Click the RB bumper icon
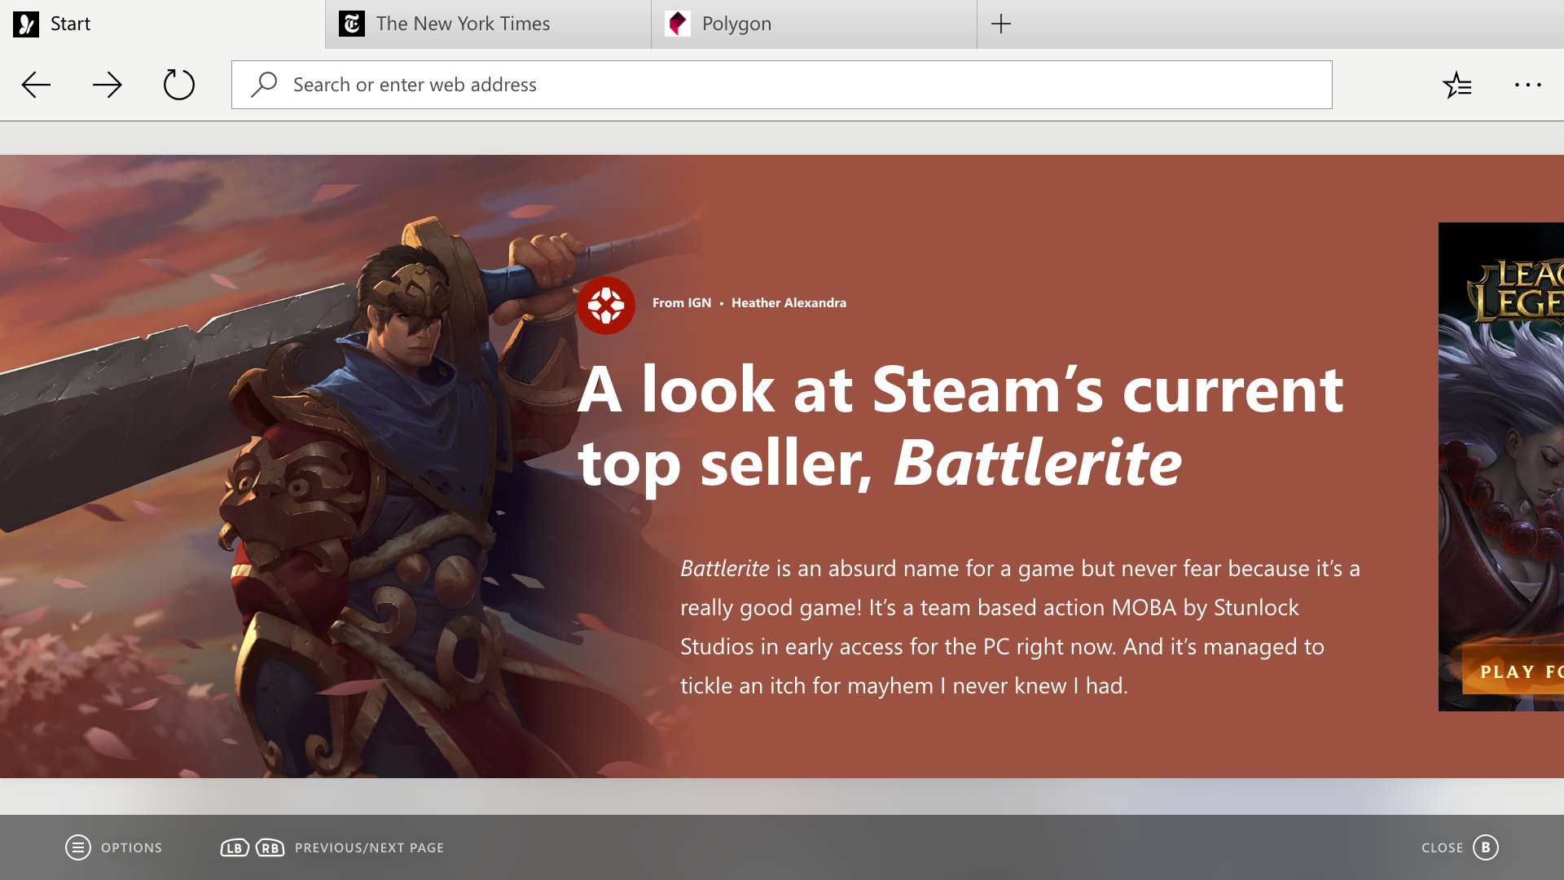This screenshot has width=1564, height=880. tap(270, 847)
